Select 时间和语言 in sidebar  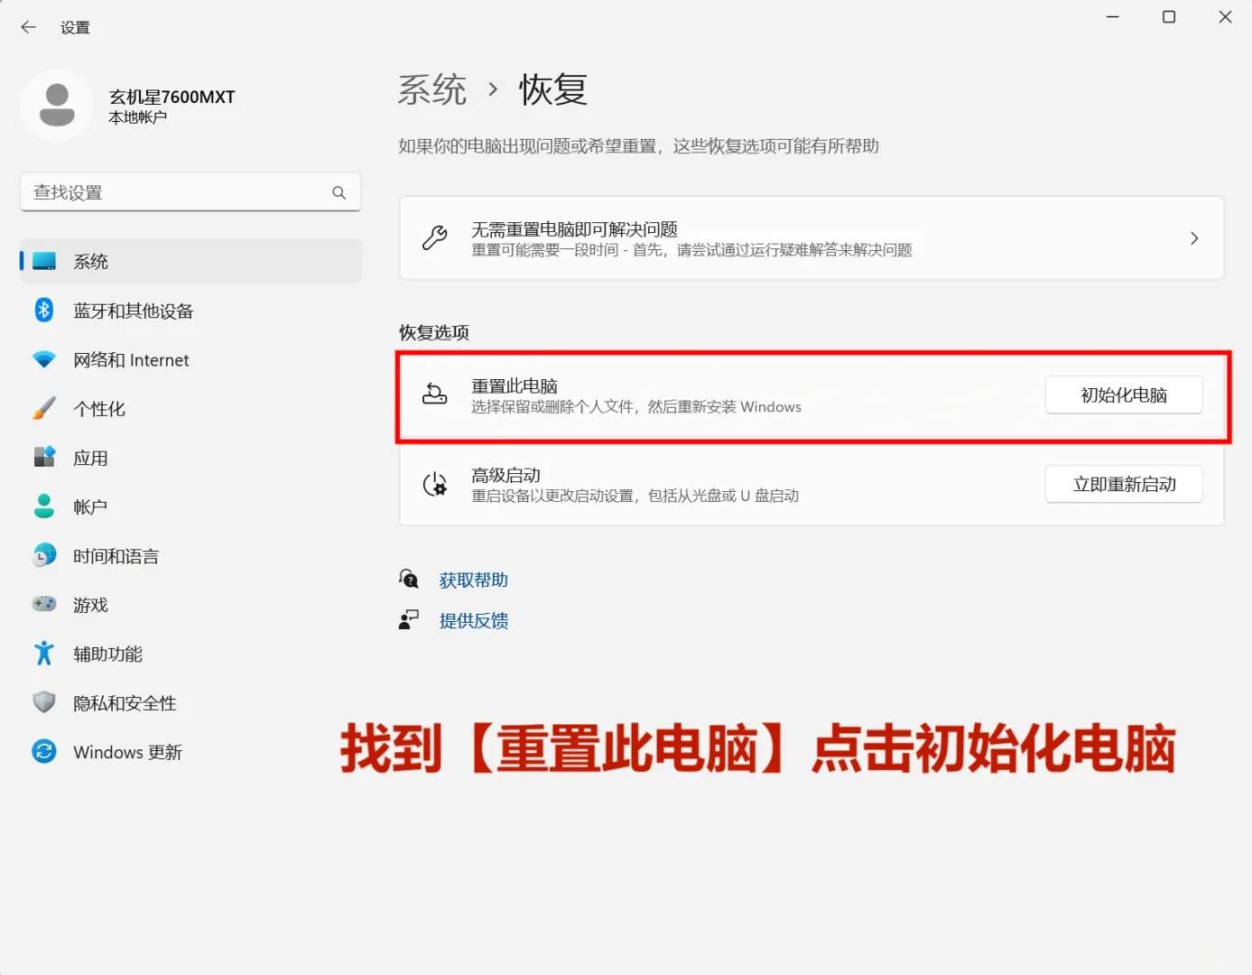point(190,555)
